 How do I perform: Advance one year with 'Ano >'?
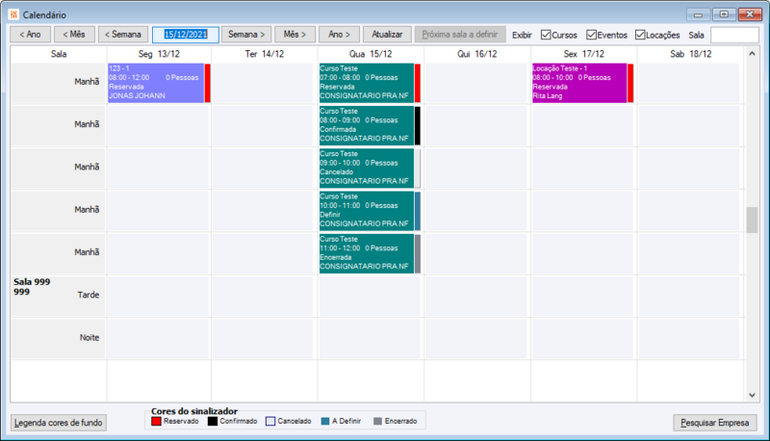(340, 35)
